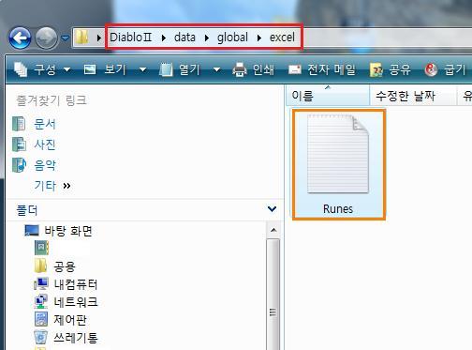Click the folder icon in address bar
Screen dimensions: 472x350
coord(82,38)
